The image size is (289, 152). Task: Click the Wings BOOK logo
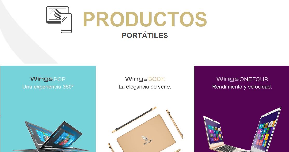tap(145, 79)
